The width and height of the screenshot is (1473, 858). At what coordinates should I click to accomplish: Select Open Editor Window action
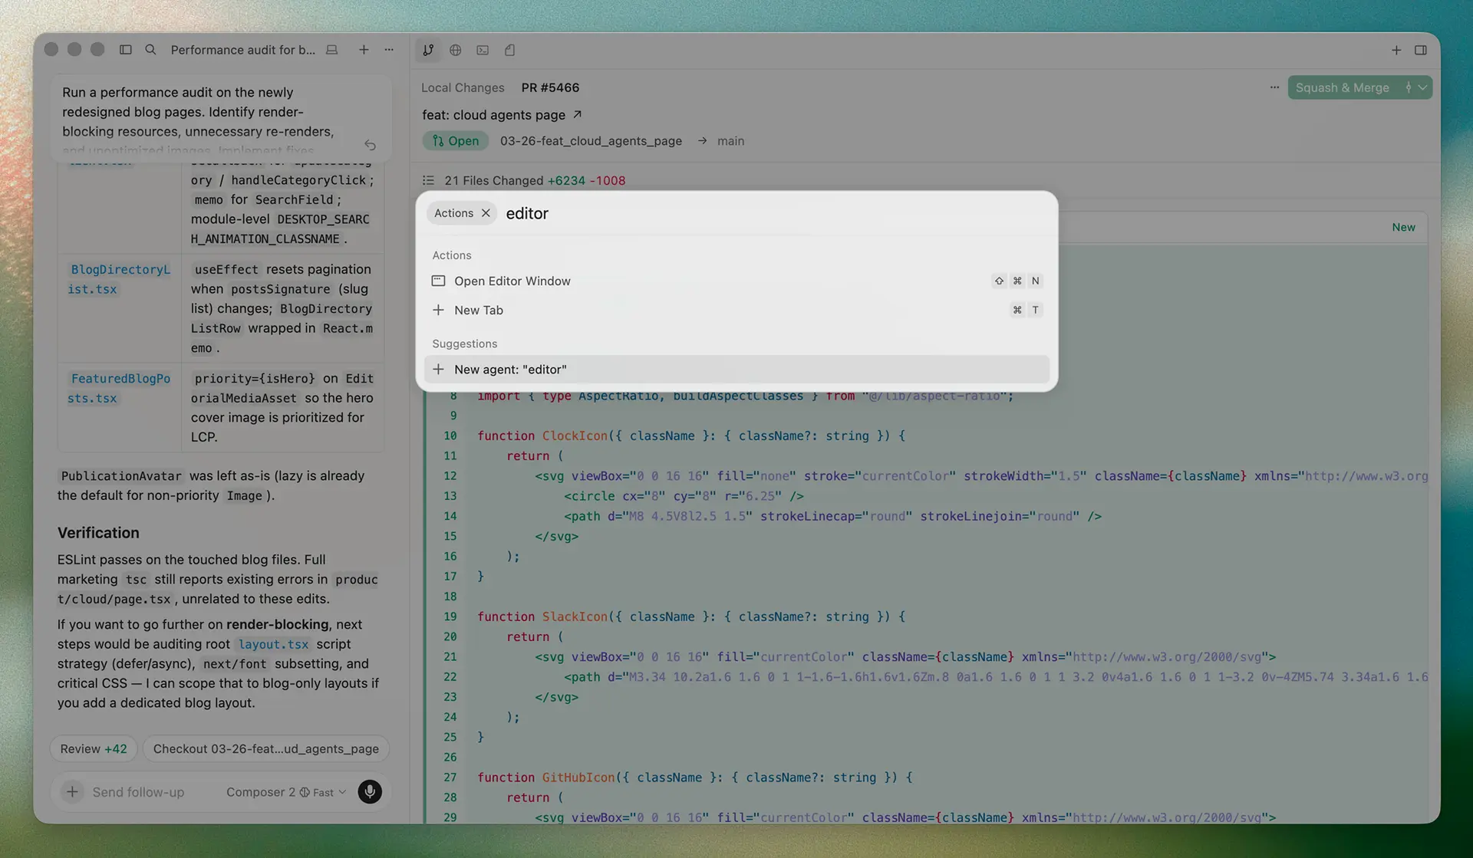point(512,281)
